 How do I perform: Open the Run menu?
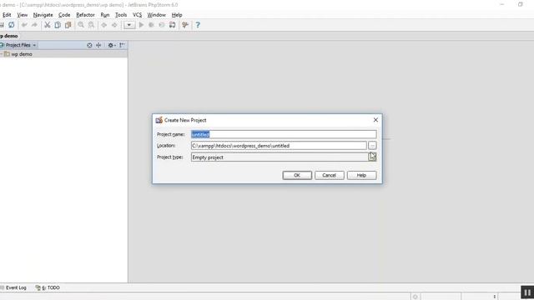[x=105, y=15]
